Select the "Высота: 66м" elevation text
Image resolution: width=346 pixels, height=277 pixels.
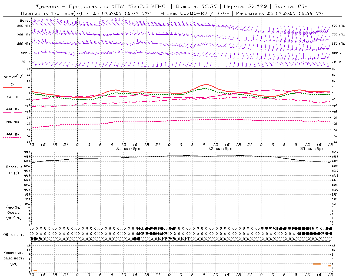291,6
